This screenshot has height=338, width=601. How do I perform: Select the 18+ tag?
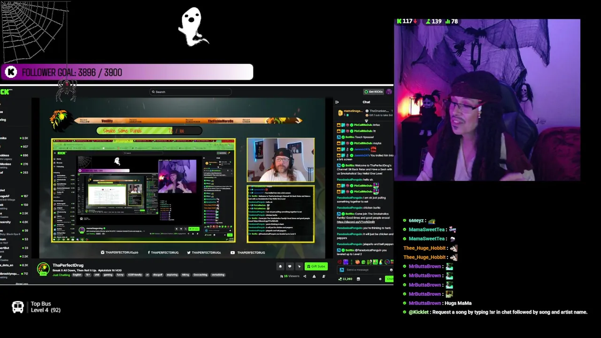tap(88, 275)
